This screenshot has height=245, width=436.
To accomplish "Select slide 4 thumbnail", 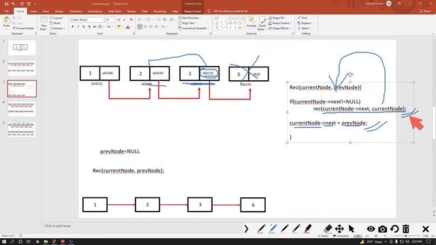I will [22, 109].
